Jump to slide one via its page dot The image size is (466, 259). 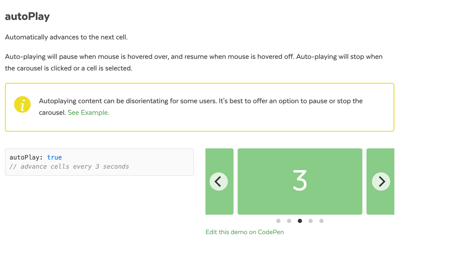(x=278, y=221)
